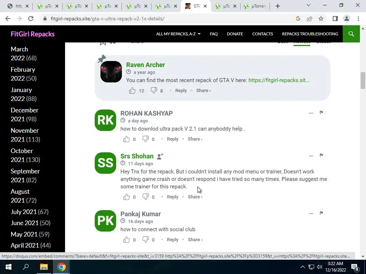The height and width of the screenshot is (274, 366).
Task: Flag ROHAN KASHYAP's comment
Action: click(321, 112)
